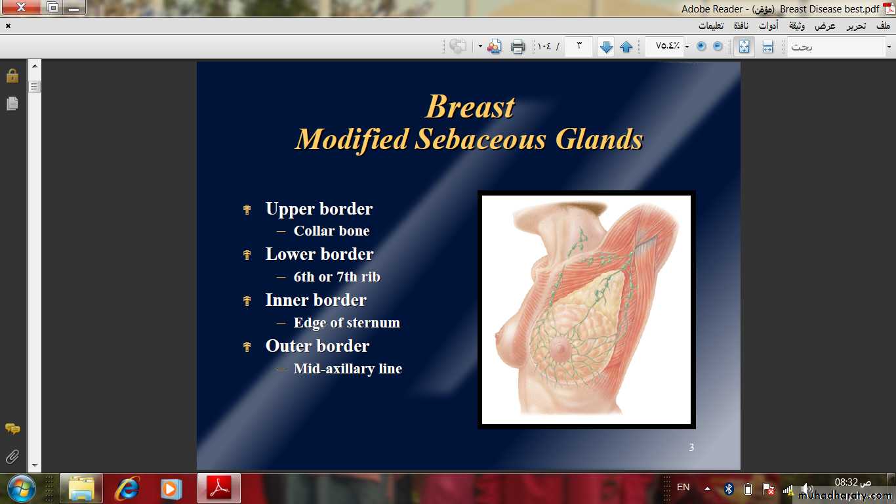The height and width of the screenshot is (504, 896).
Task: Click the zoom in plus button
Action: tap(701, 47)
